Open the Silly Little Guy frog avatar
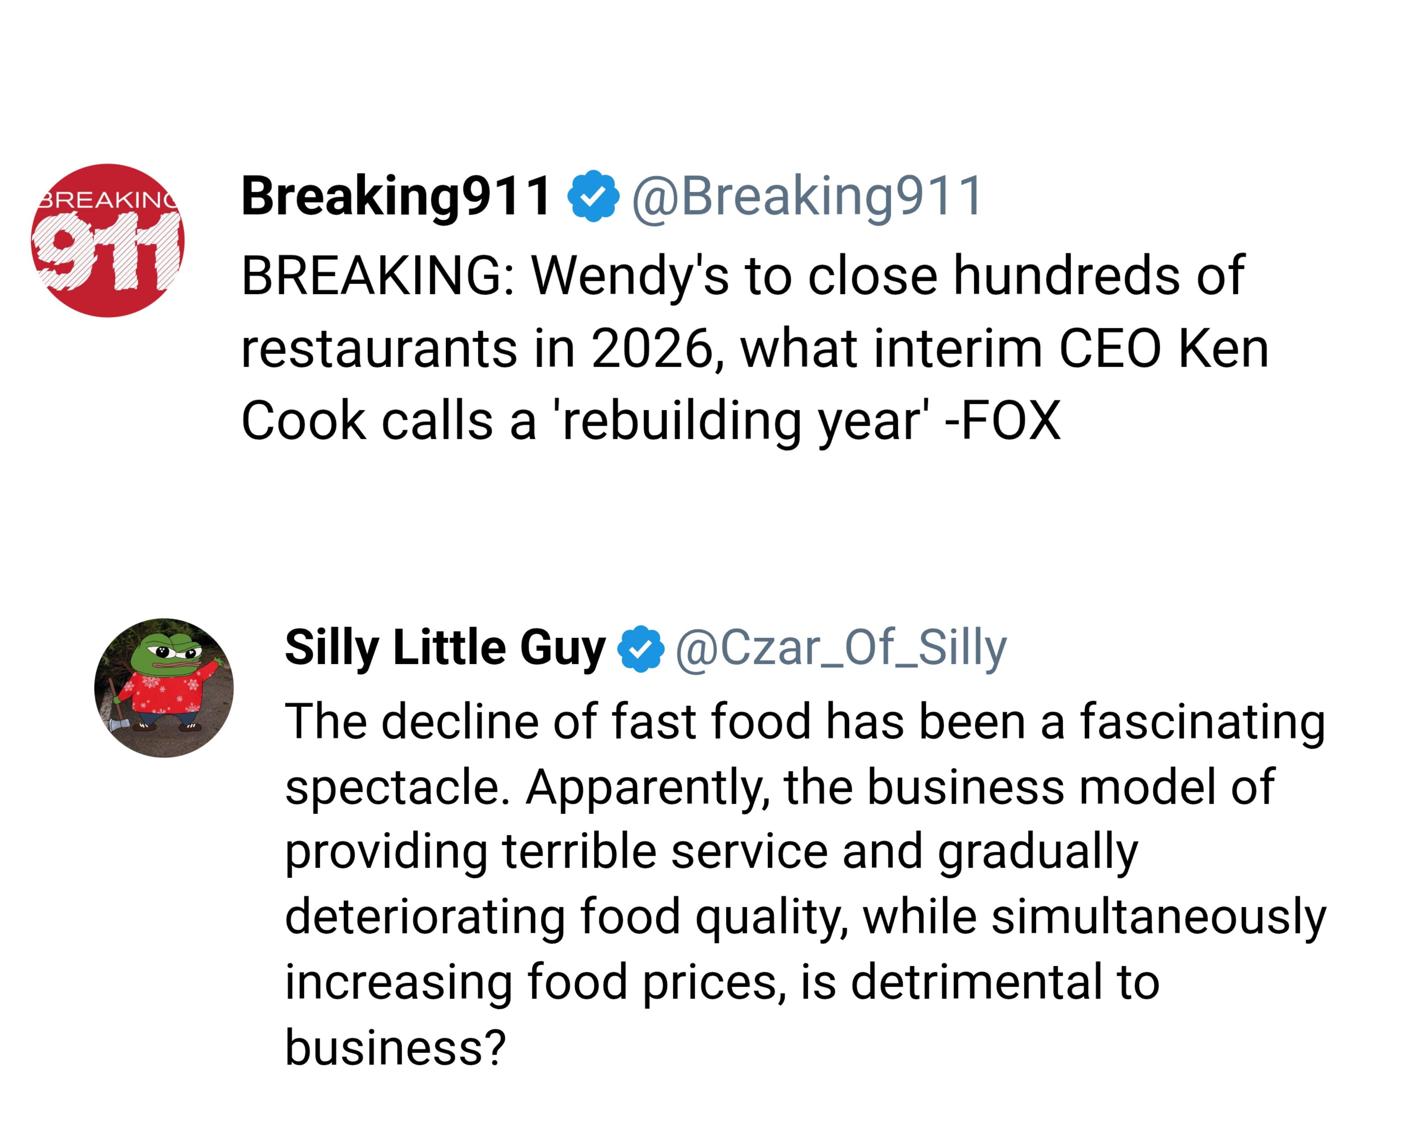1427x1141 pixels. coord(164,688)
